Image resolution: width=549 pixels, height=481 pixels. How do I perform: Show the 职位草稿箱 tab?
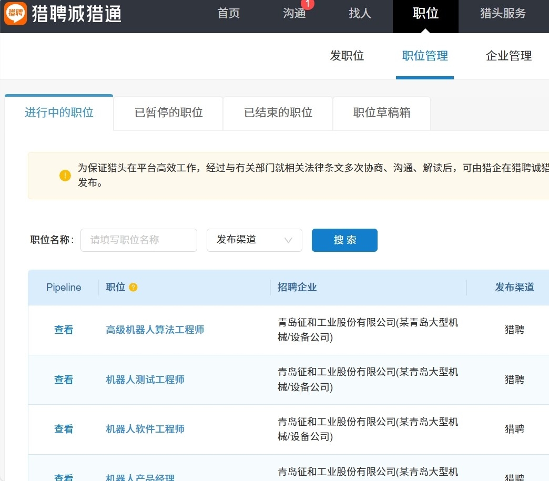382,112
